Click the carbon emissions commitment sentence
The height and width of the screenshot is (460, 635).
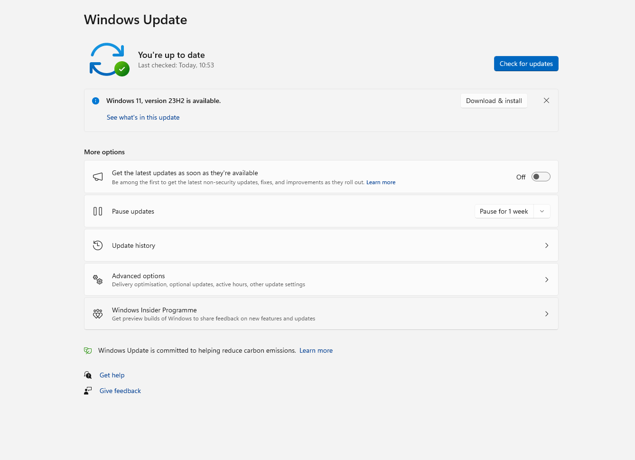(197, 350)
